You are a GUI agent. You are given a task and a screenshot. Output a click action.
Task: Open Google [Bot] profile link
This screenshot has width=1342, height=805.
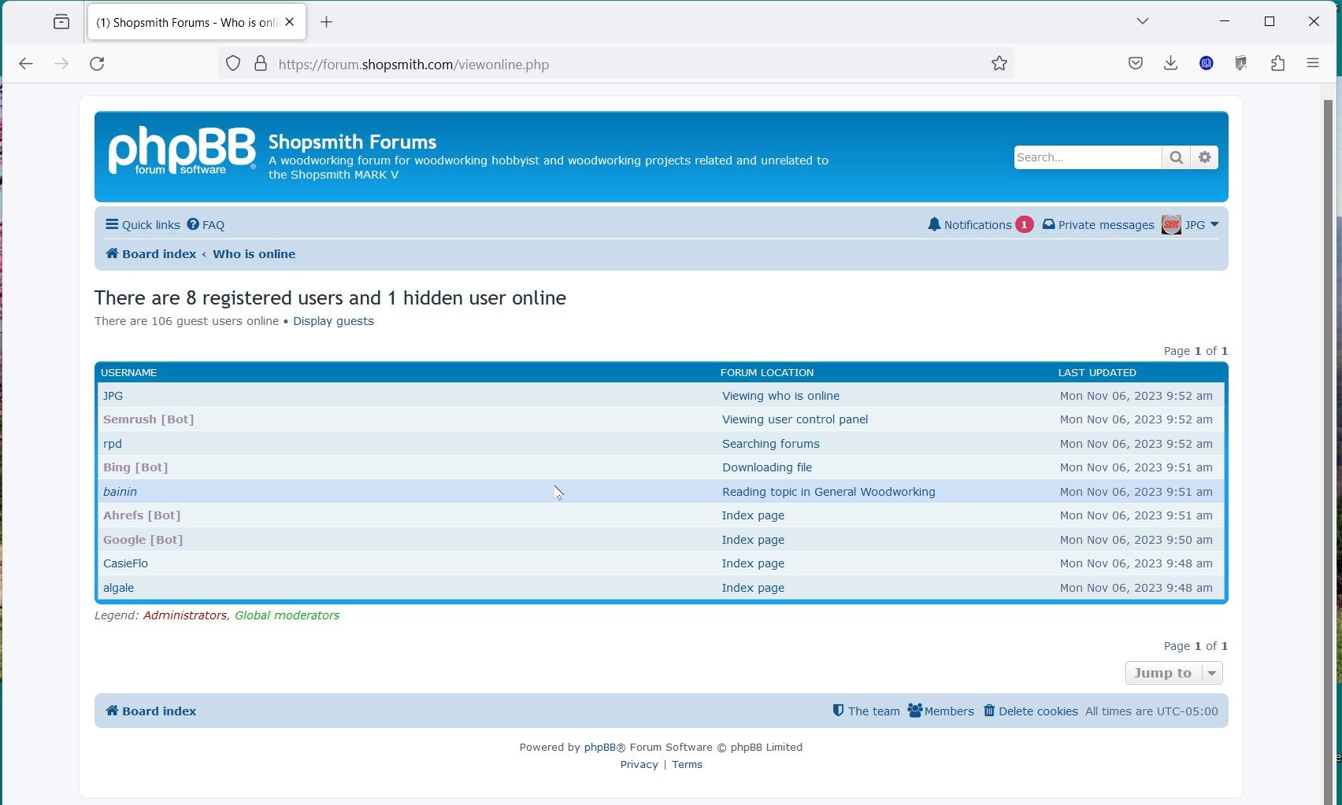tap(143, 540)
